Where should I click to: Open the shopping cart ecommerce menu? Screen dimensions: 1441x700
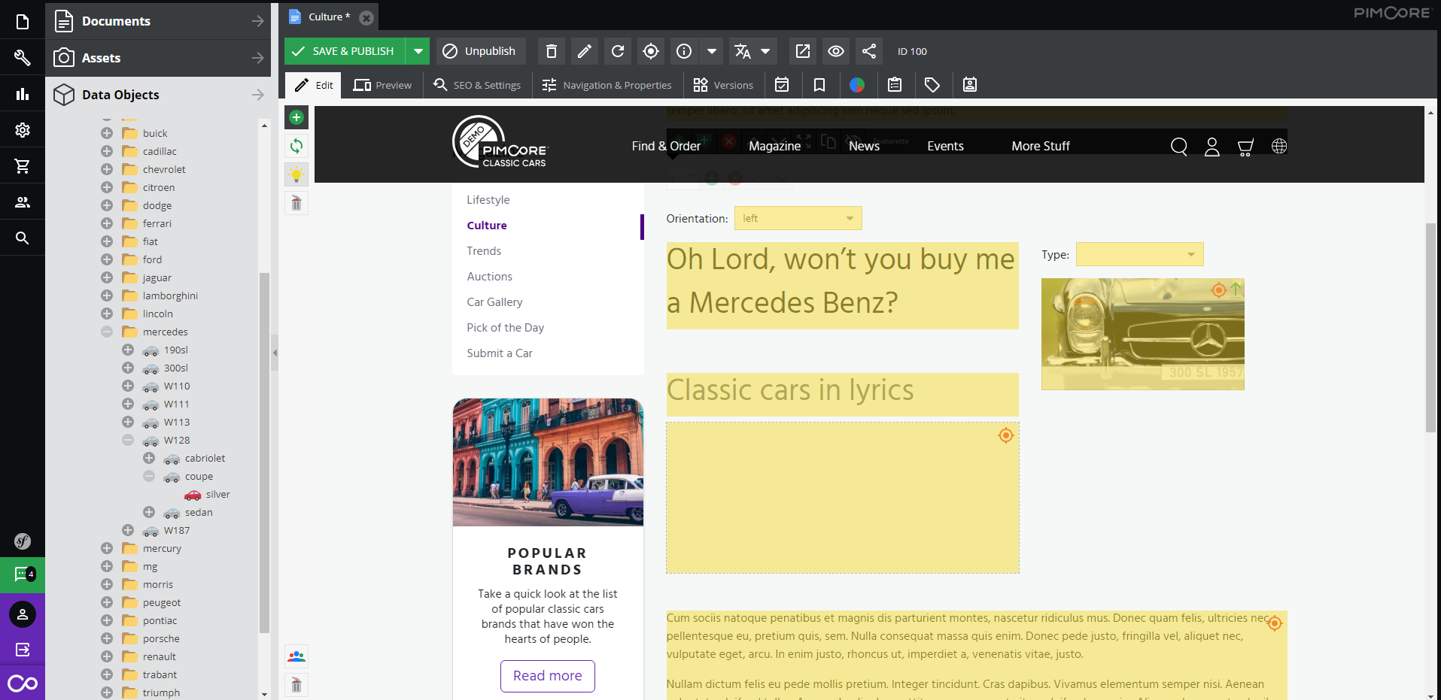coord(23,166)
